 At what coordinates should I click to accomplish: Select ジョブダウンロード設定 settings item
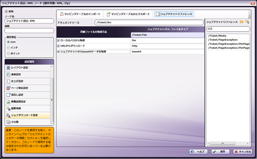[x=28, y=115]
